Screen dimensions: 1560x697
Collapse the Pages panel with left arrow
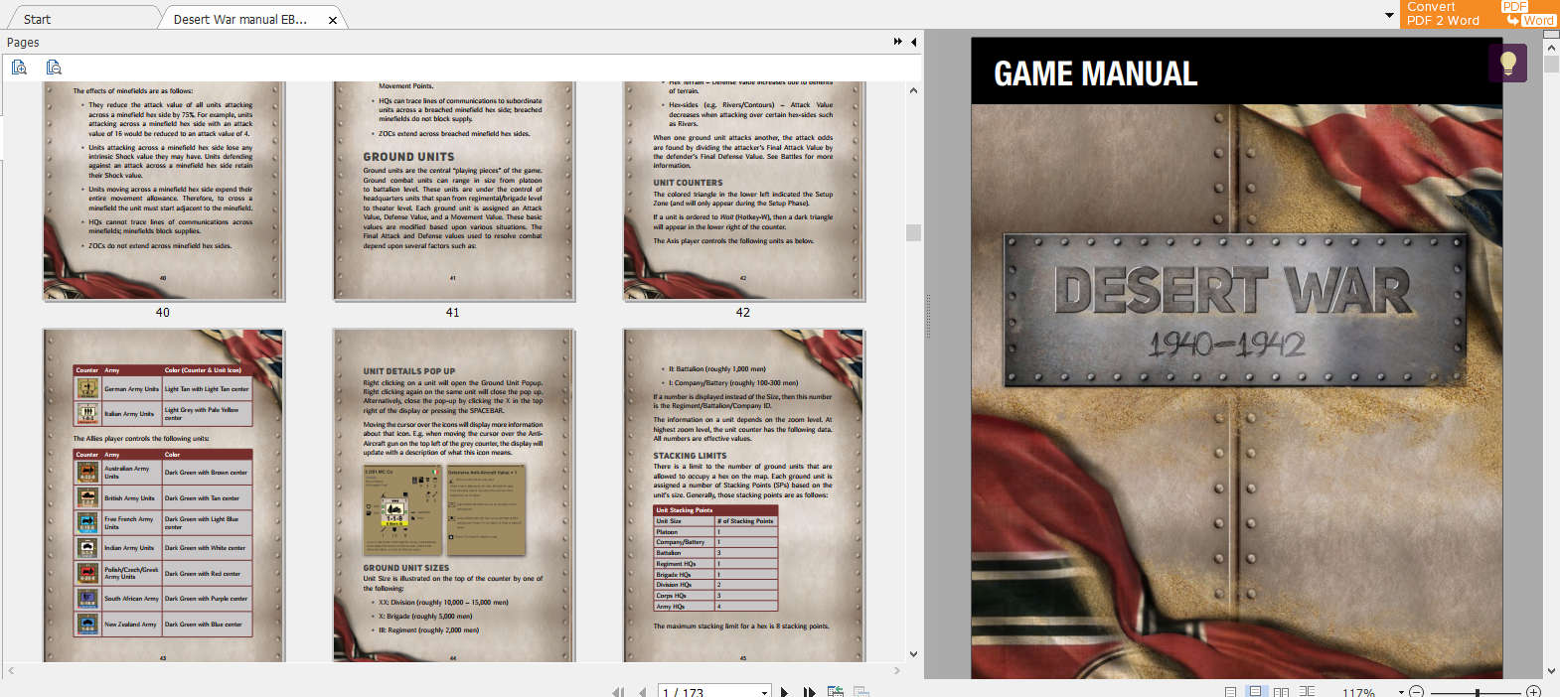tap(913, 42)
